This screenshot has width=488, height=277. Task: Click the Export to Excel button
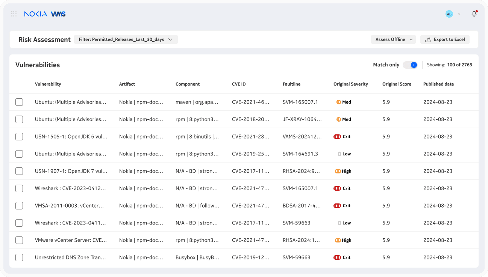(x=445, y=39)
